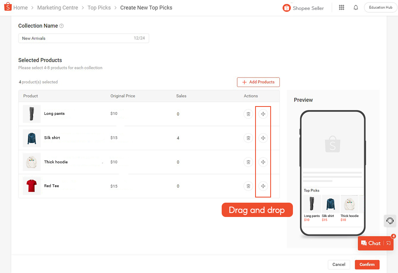Click the move handle for Red Tee
The image size is (398, 273).
(263, 186)
